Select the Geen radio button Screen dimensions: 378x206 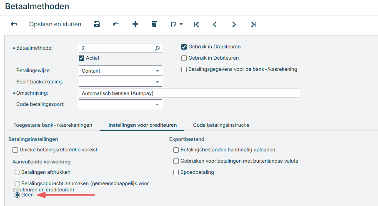17,195
